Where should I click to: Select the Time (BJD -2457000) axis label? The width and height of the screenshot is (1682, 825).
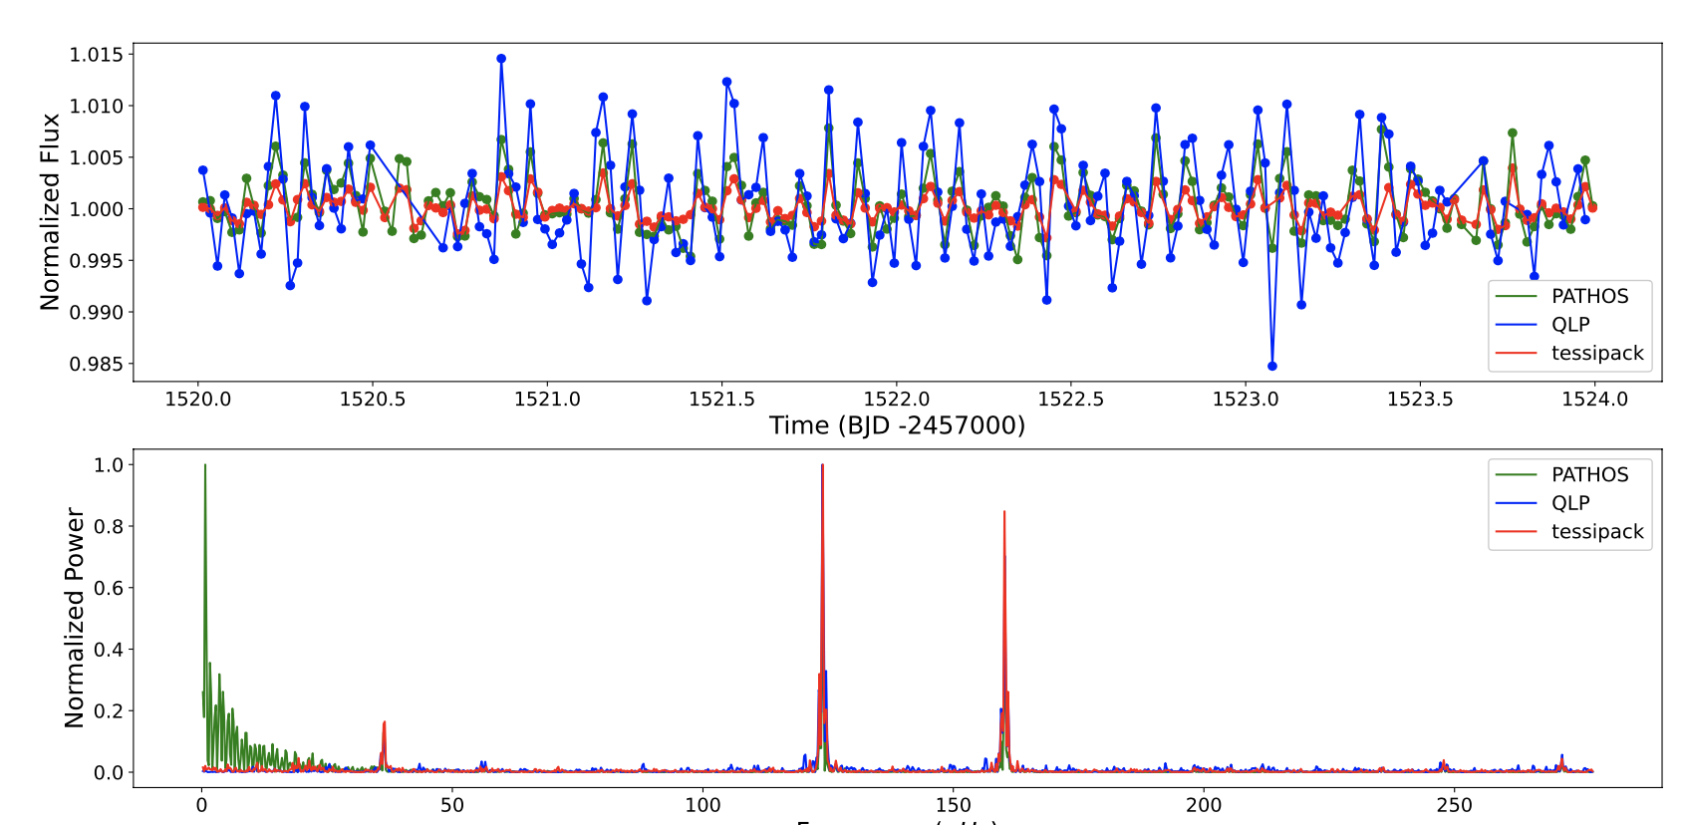(897, 425)
